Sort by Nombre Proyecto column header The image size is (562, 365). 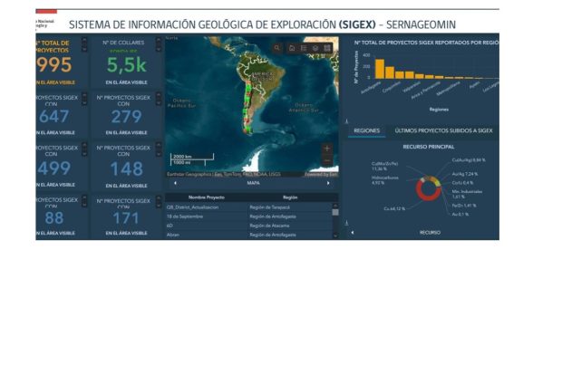[207, 197]
